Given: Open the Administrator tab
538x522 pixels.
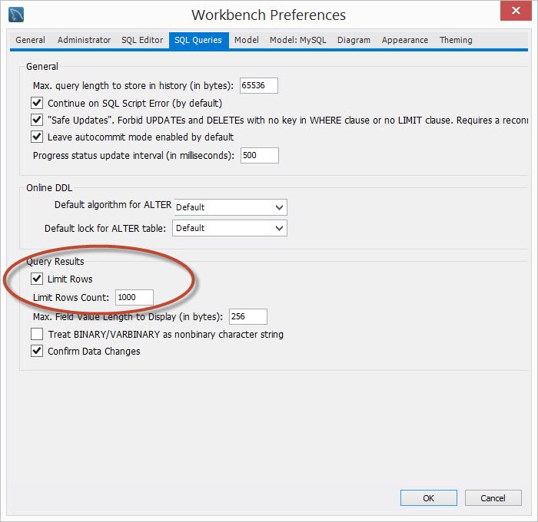Looking at the screenshot, I should tap(84, 40).
